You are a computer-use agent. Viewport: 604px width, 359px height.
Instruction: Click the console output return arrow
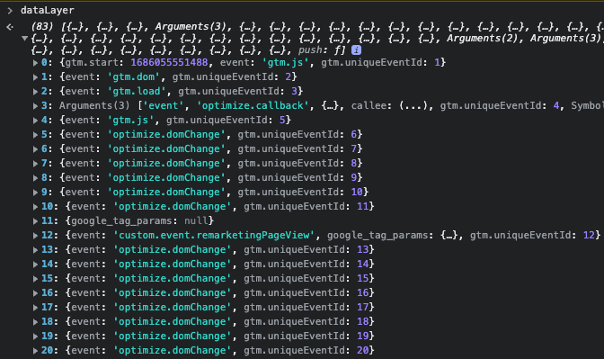10,27
